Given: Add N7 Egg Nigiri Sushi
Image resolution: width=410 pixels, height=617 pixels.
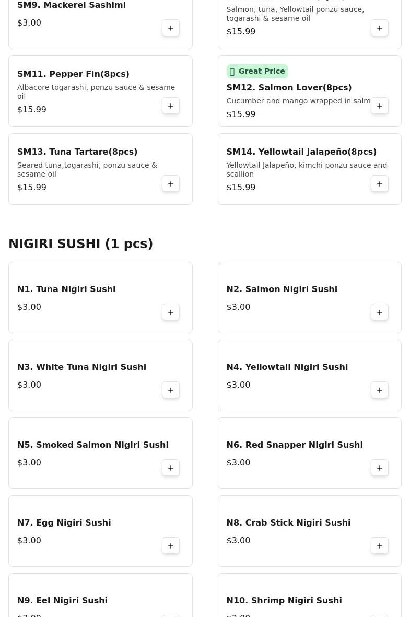Looking at the screenshot, I should click(x=171, y=546).
